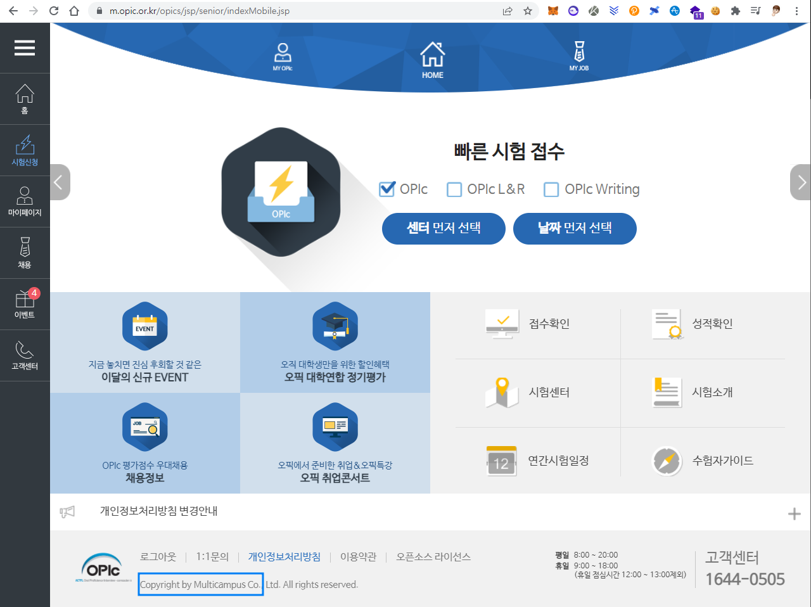This screenshot has height=607, width=811.
Task: Open 시험신청 in left sidebar
Action: coord(25,150)
